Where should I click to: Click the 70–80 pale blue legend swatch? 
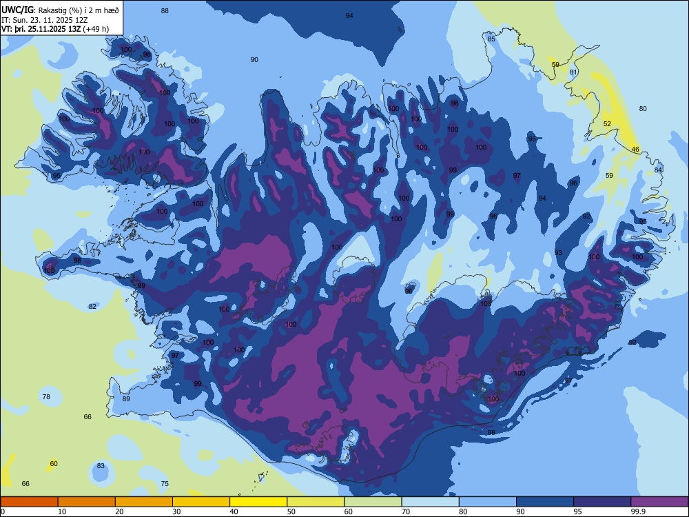point(430,502)
